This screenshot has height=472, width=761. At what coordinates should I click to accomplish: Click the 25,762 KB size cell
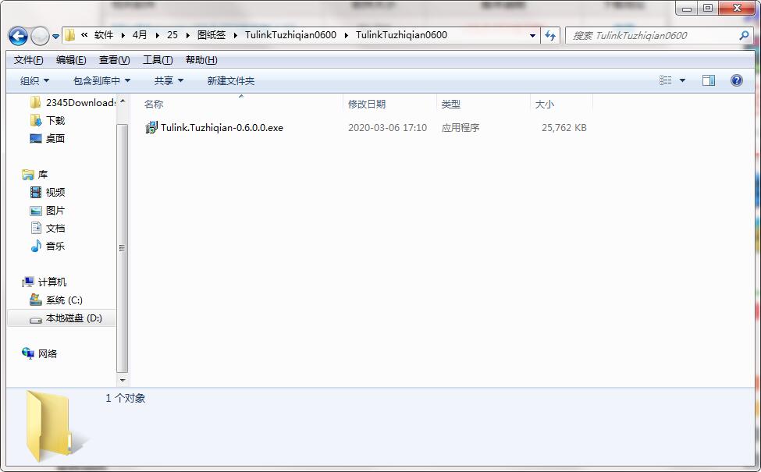[564, 128]
